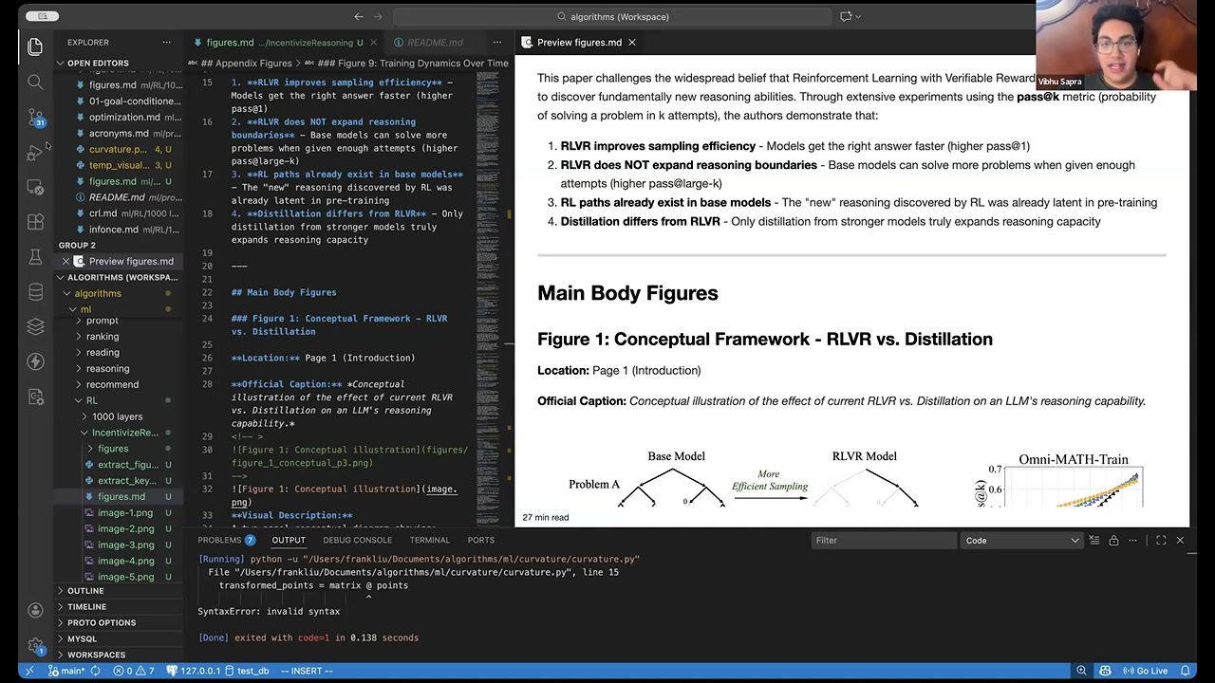
Task: Go back with the navigation arrow
Action: 358,16
